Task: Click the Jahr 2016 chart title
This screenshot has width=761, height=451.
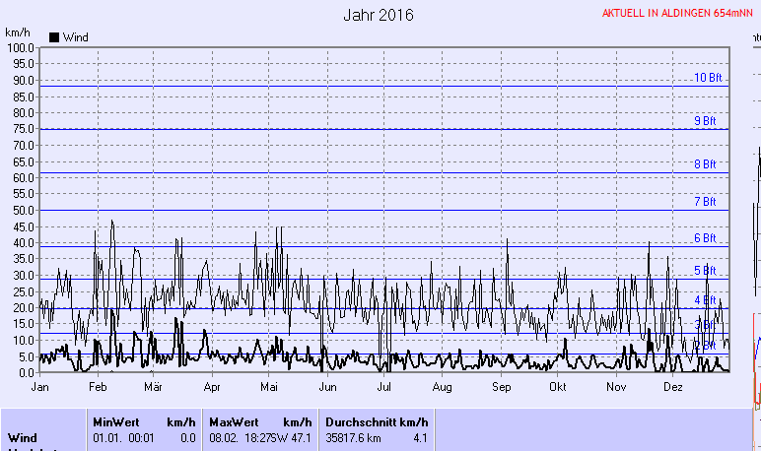Action: pos(379,15)
